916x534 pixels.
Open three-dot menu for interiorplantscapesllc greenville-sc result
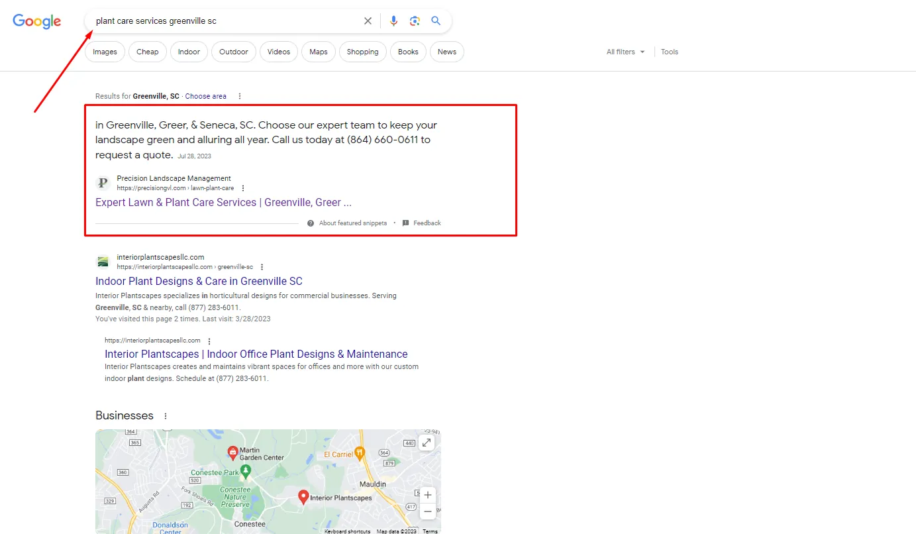click(262, 267)
